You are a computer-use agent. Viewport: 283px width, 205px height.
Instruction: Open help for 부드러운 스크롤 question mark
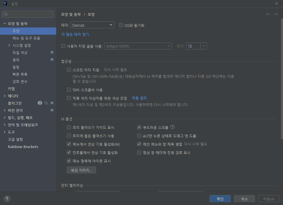click(172, 127)
